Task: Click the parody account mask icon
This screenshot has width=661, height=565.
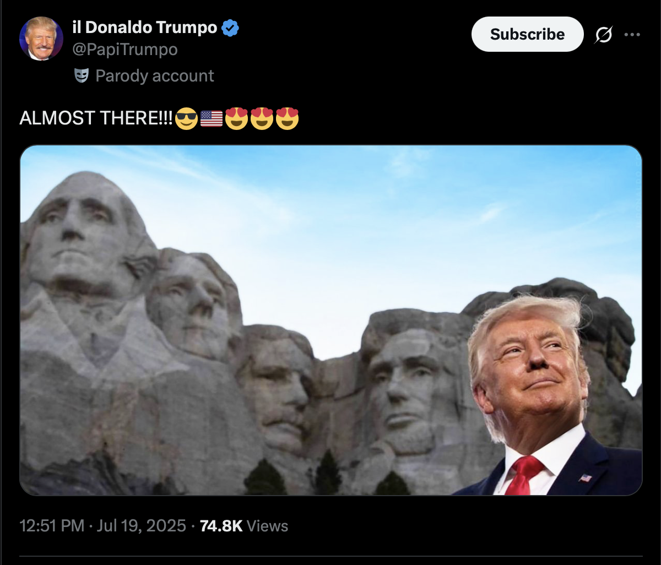Action: pos(82,75)
